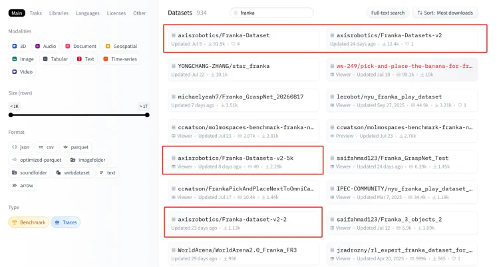Open saifahmad123/Franka_GraspNet_Test dataset

pyautogui.click(x=402, y=162)
